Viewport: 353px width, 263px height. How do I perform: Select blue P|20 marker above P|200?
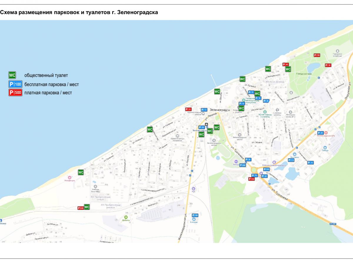[248, 160]
